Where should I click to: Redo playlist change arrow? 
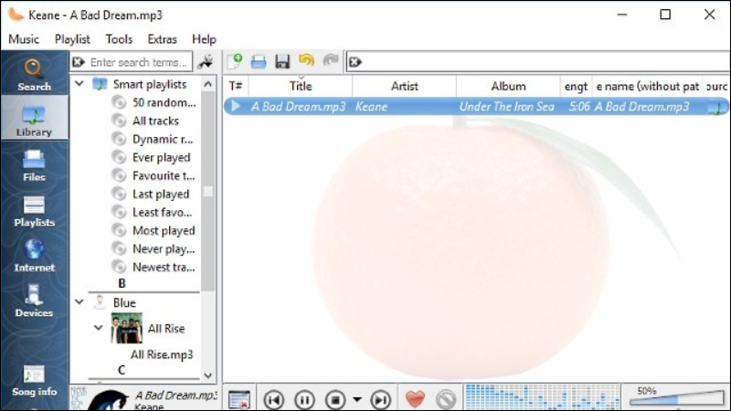pos(331,61)
